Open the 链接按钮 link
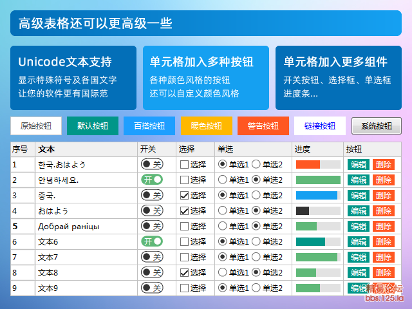This screenshot has width=412, height=309. click(x=320, y=126)
